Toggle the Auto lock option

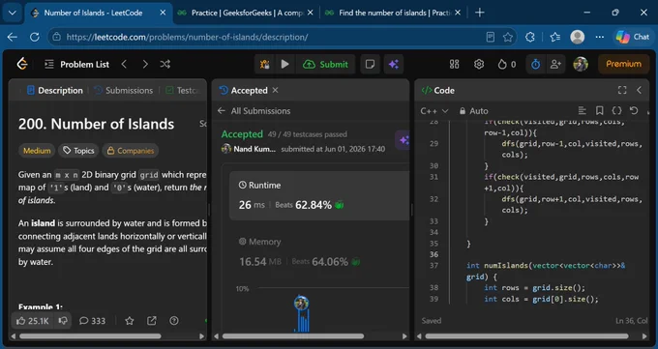tap(473, 111)
